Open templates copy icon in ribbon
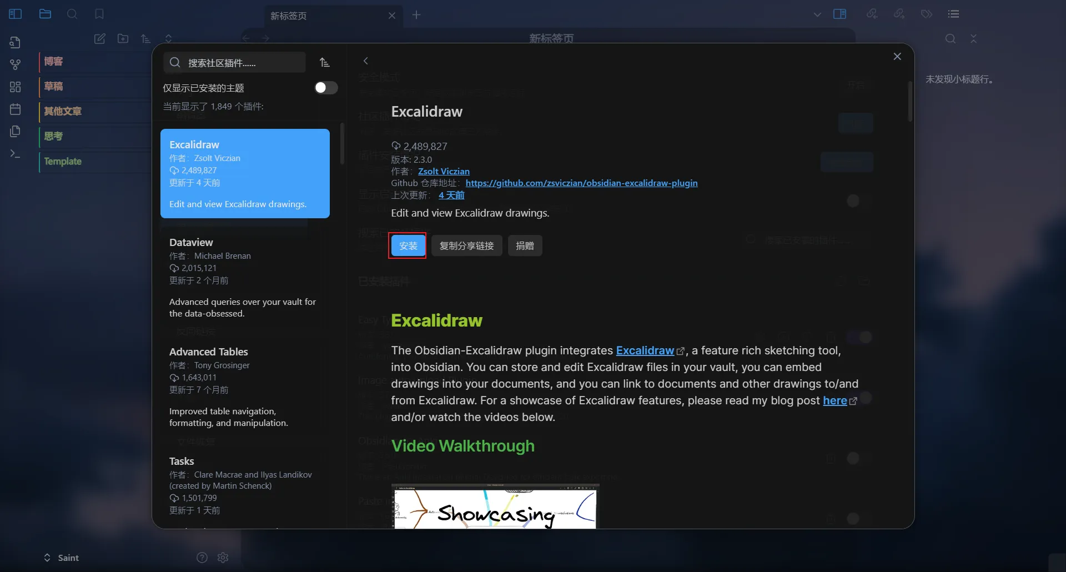1066x572 pixels. click(16, 131)
